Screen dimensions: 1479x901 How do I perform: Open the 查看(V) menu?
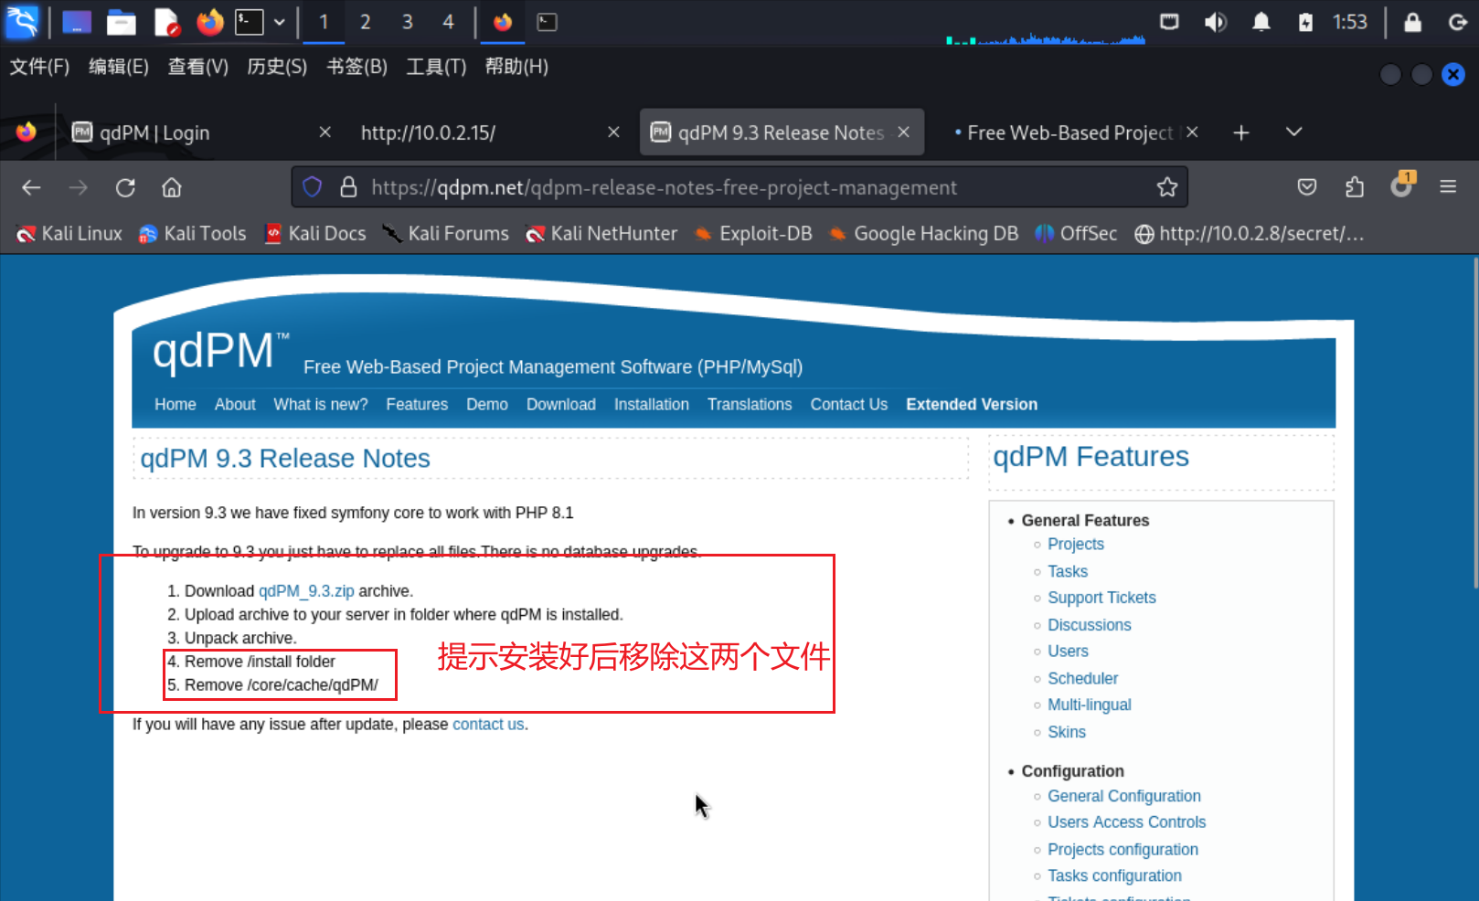pyautogui.click(x=198, y=67)
